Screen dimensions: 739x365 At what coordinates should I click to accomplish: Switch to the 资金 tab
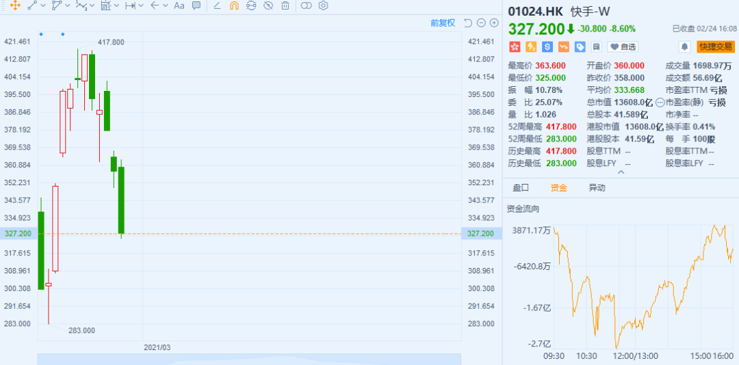[x=558, y=188]
